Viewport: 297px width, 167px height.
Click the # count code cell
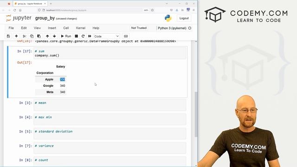(x=110, y=161)
